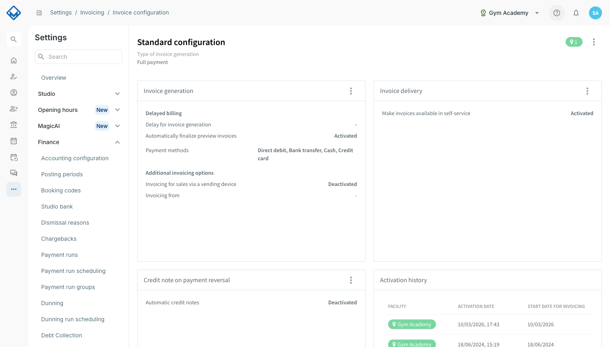The height and width of the screenshot is (347, 610).
Task: Open the calendar-with-clock icon in left rail
Action: click(14, 157)
